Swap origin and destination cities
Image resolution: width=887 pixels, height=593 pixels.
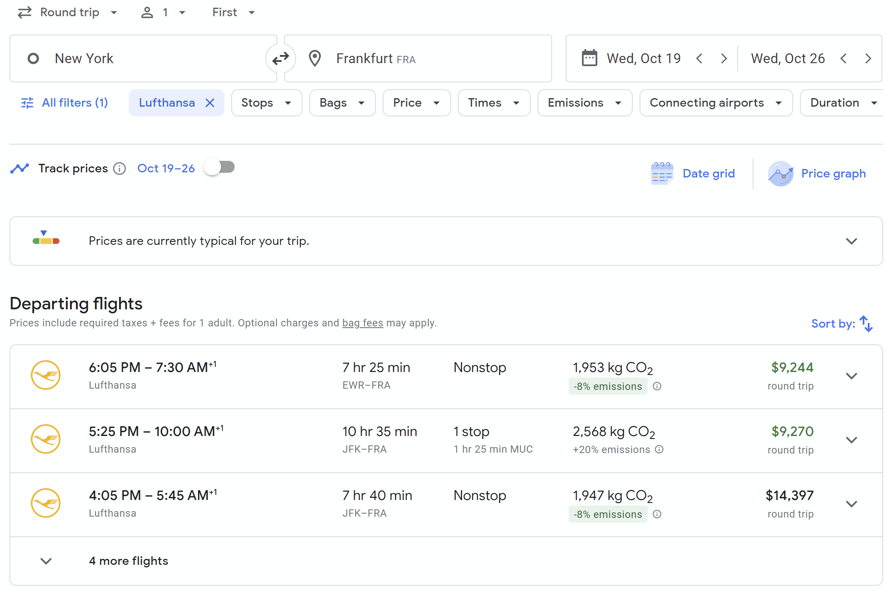(280, 58)
